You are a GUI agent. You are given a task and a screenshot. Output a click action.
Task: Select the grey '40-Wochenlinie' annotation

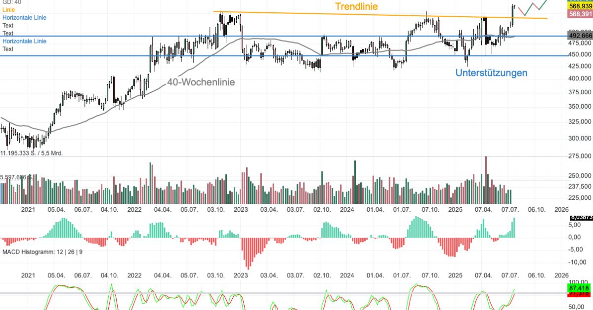click(x=200, y=82)
